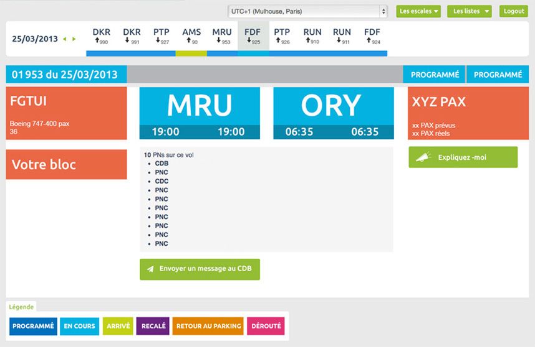Click the PTP 927 departure arrow icon
This screenshot has width=535, height=349.
click(x=157, y=41)
